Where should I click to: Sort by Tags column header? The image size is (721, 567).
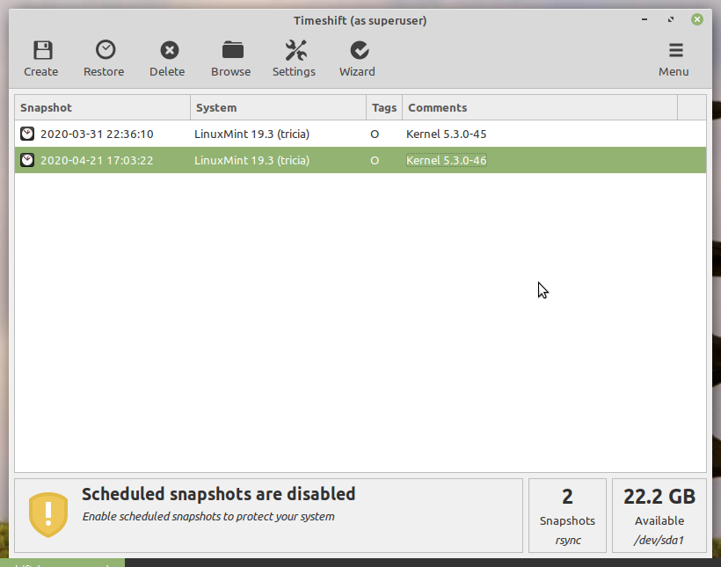(384, 107)
